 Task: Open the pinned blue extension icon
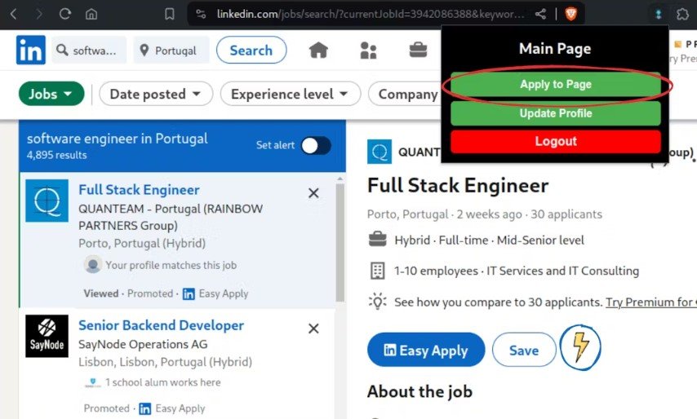pyautogui.click(x=659, y=14)
